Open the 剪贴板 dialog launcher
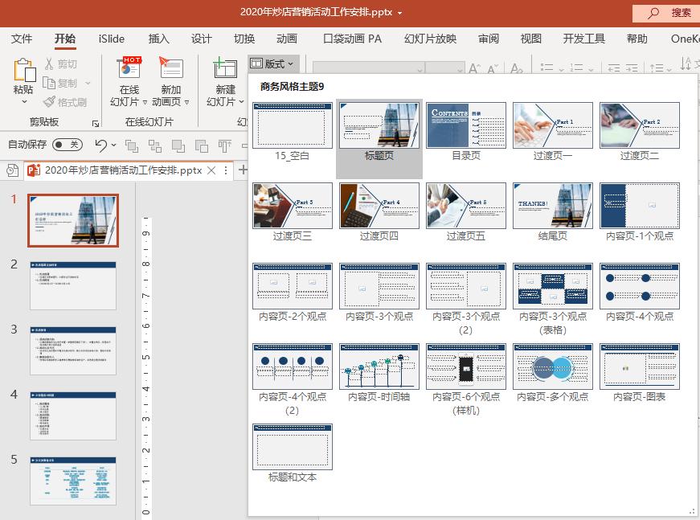The width and height of the screenshot is (700, 520). coord(94,124)
